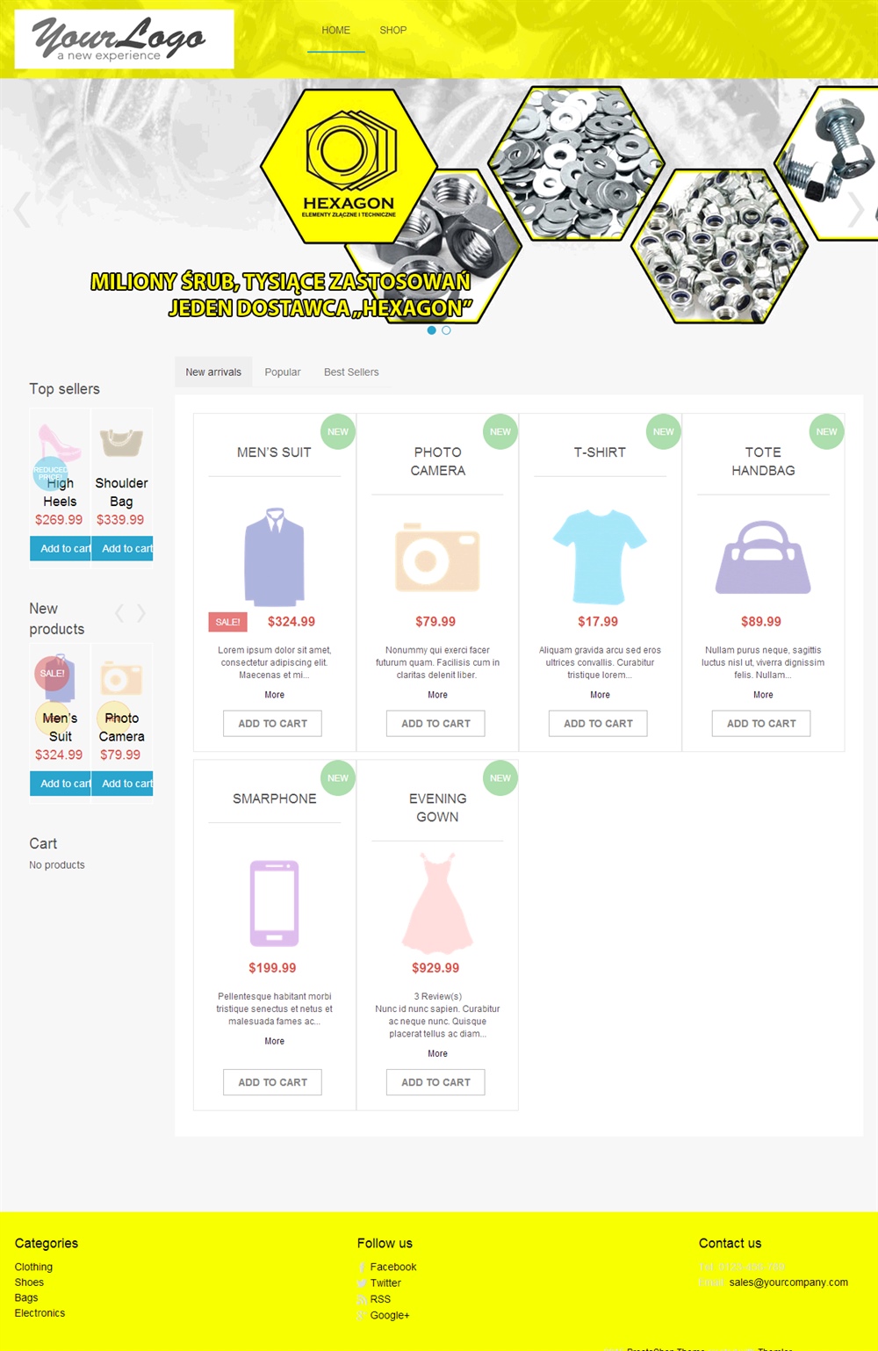Open the SHOP menu item
The width and height of the screenshot is (878, 1351).
(393, 30)
